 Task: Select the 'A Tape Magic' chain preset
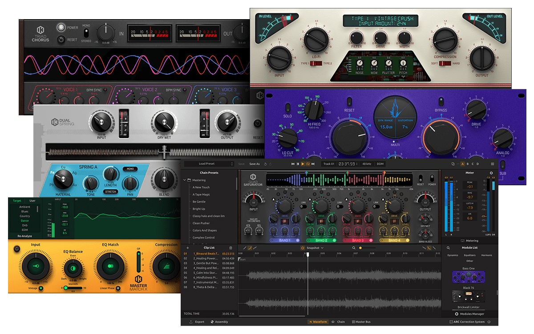201,195
